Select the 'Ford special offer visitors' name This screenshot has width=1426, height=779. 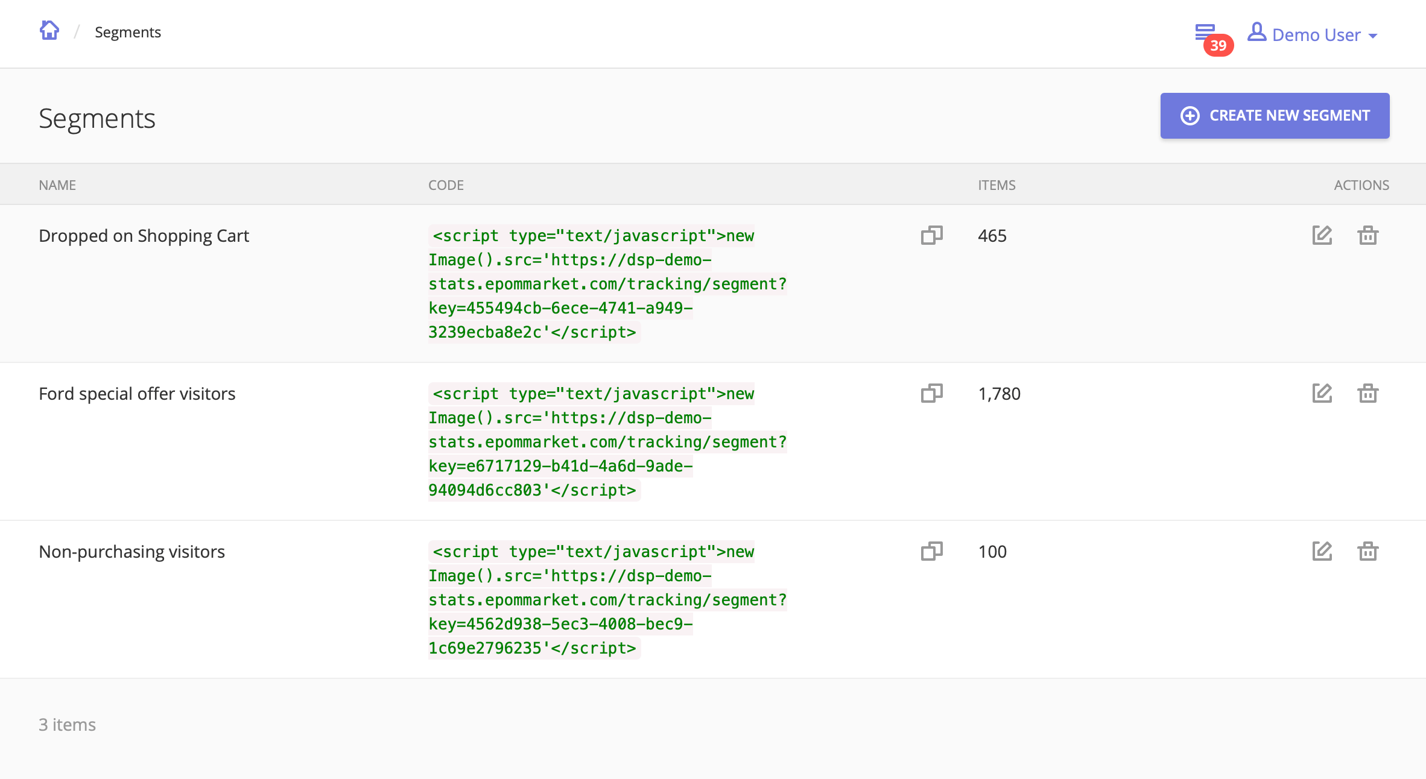[x=137, y=394]
